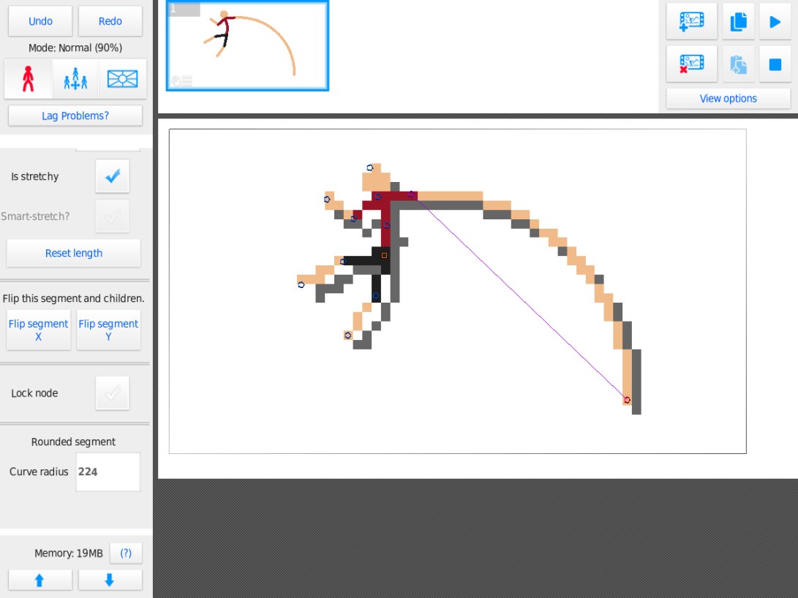Viewport: 798px width, 598px height.
Task: Click the copy frame icon
Action: [x=739, y=21]
